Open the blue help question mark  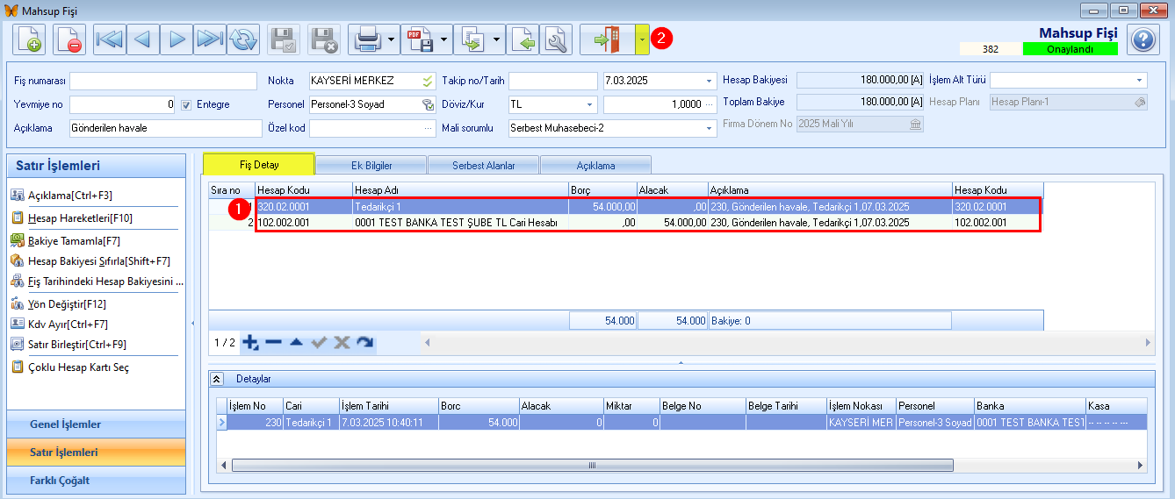click(x=1142, y=39)
